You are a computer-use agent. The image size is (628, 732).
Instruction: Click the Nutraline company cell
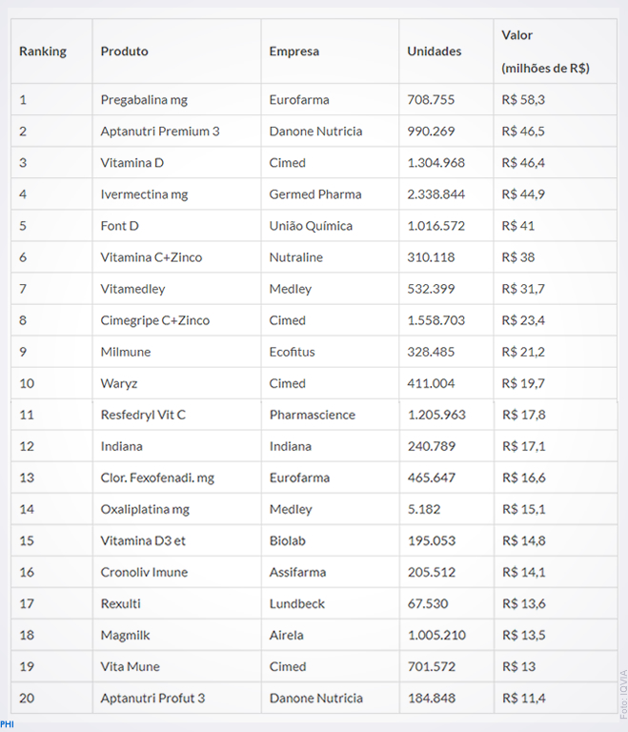coord(296,257)
